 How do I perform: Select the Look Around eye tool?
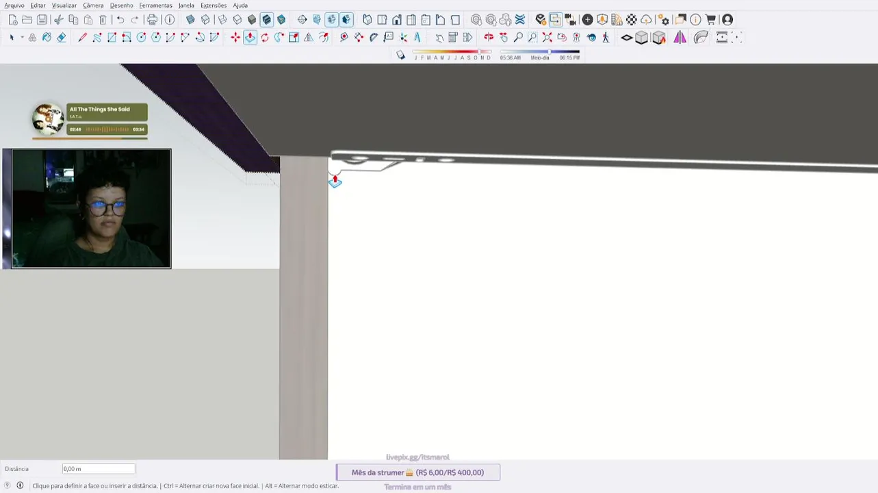click(x=591, y=38)
